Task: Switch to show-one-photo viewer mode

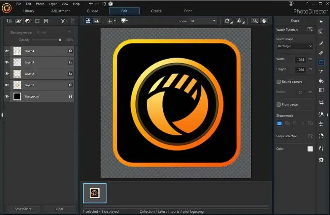Action: point(97,21)
